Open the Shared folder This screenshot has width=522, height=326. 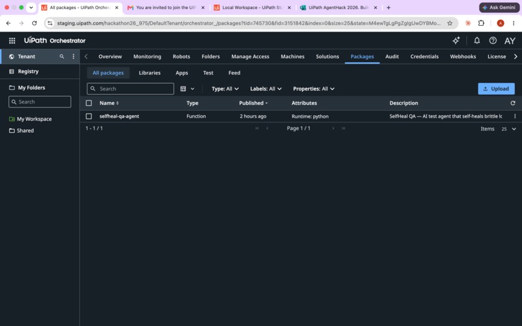(x=25, y=131)
